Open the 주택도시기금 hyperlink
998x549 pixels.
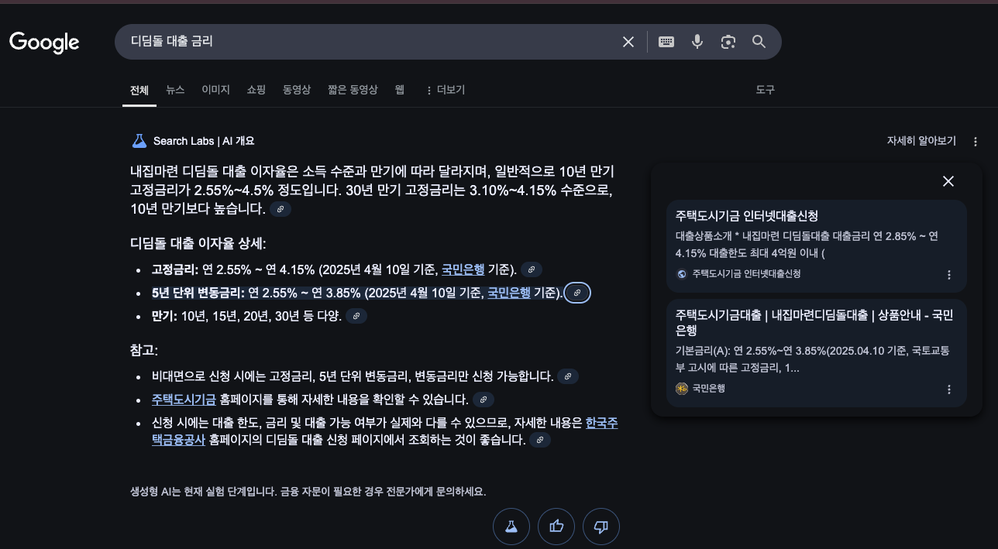[184, 400]
